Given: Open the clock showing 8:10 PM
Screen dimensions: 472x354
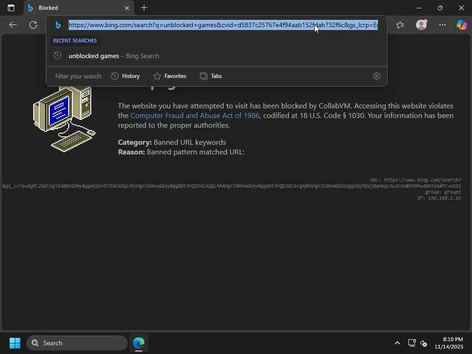Looking at the screenshot, I should coord(449,343).
